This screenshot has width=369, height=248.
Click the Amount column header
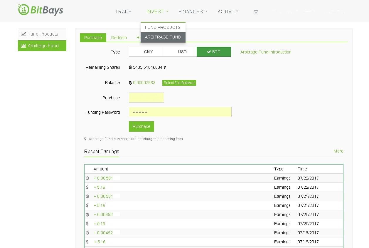(101, 169)
